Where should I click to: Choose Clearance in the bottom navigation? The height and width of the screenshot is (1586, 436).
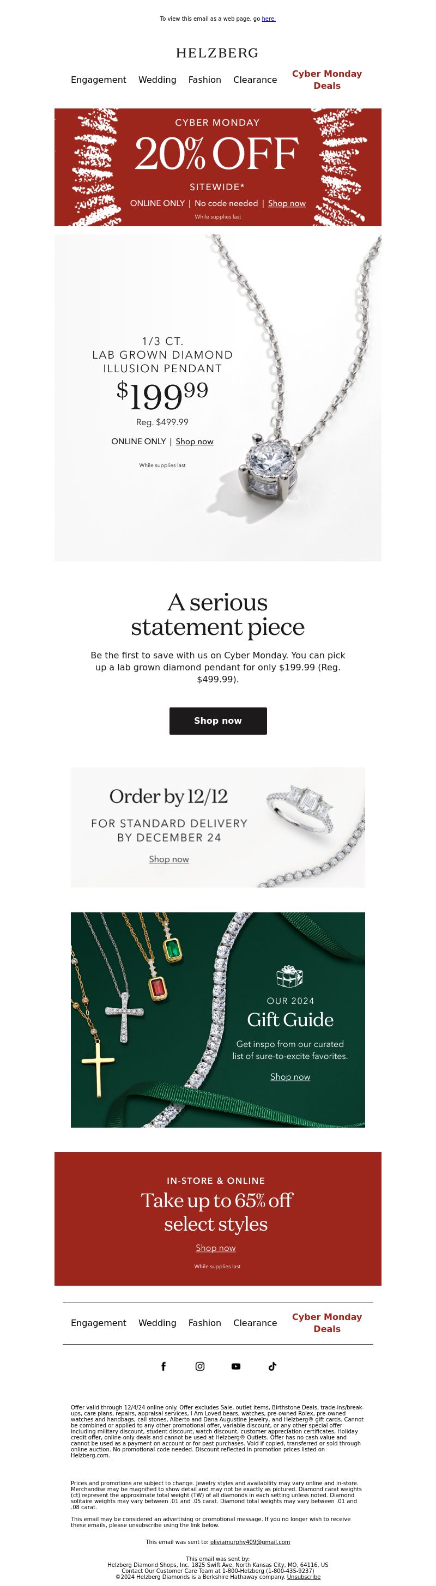click(x=255, y=1323)
